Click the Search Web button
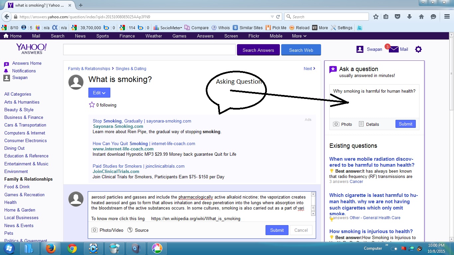This screenshot has height=255, width=454. point(301,50)
